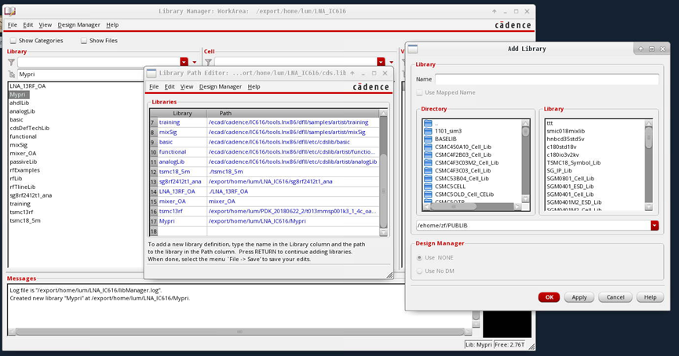Open Library Manager Help menu

112,24
